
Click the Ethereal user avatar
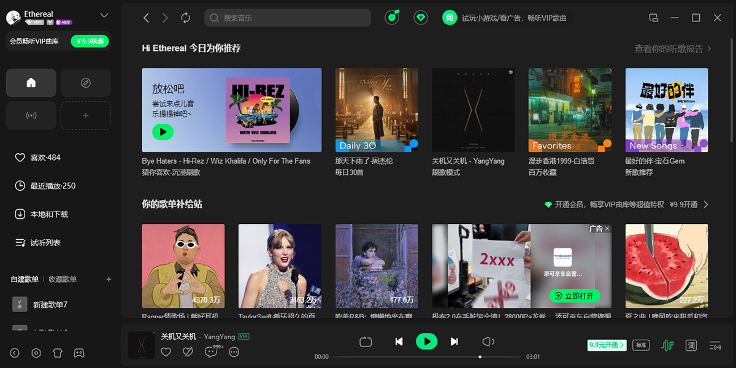[x=13, y=18]
